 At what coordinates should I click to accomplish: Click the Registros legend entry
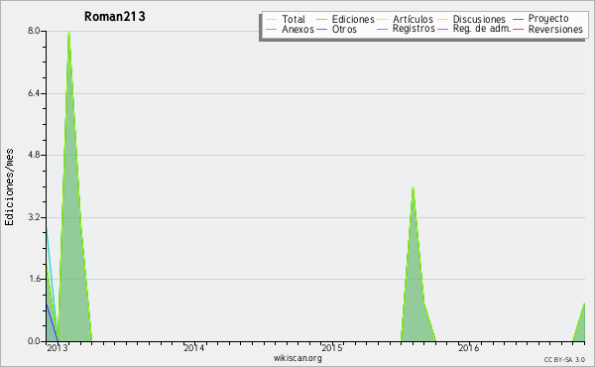pyautogui.click(x=414, y=29)
